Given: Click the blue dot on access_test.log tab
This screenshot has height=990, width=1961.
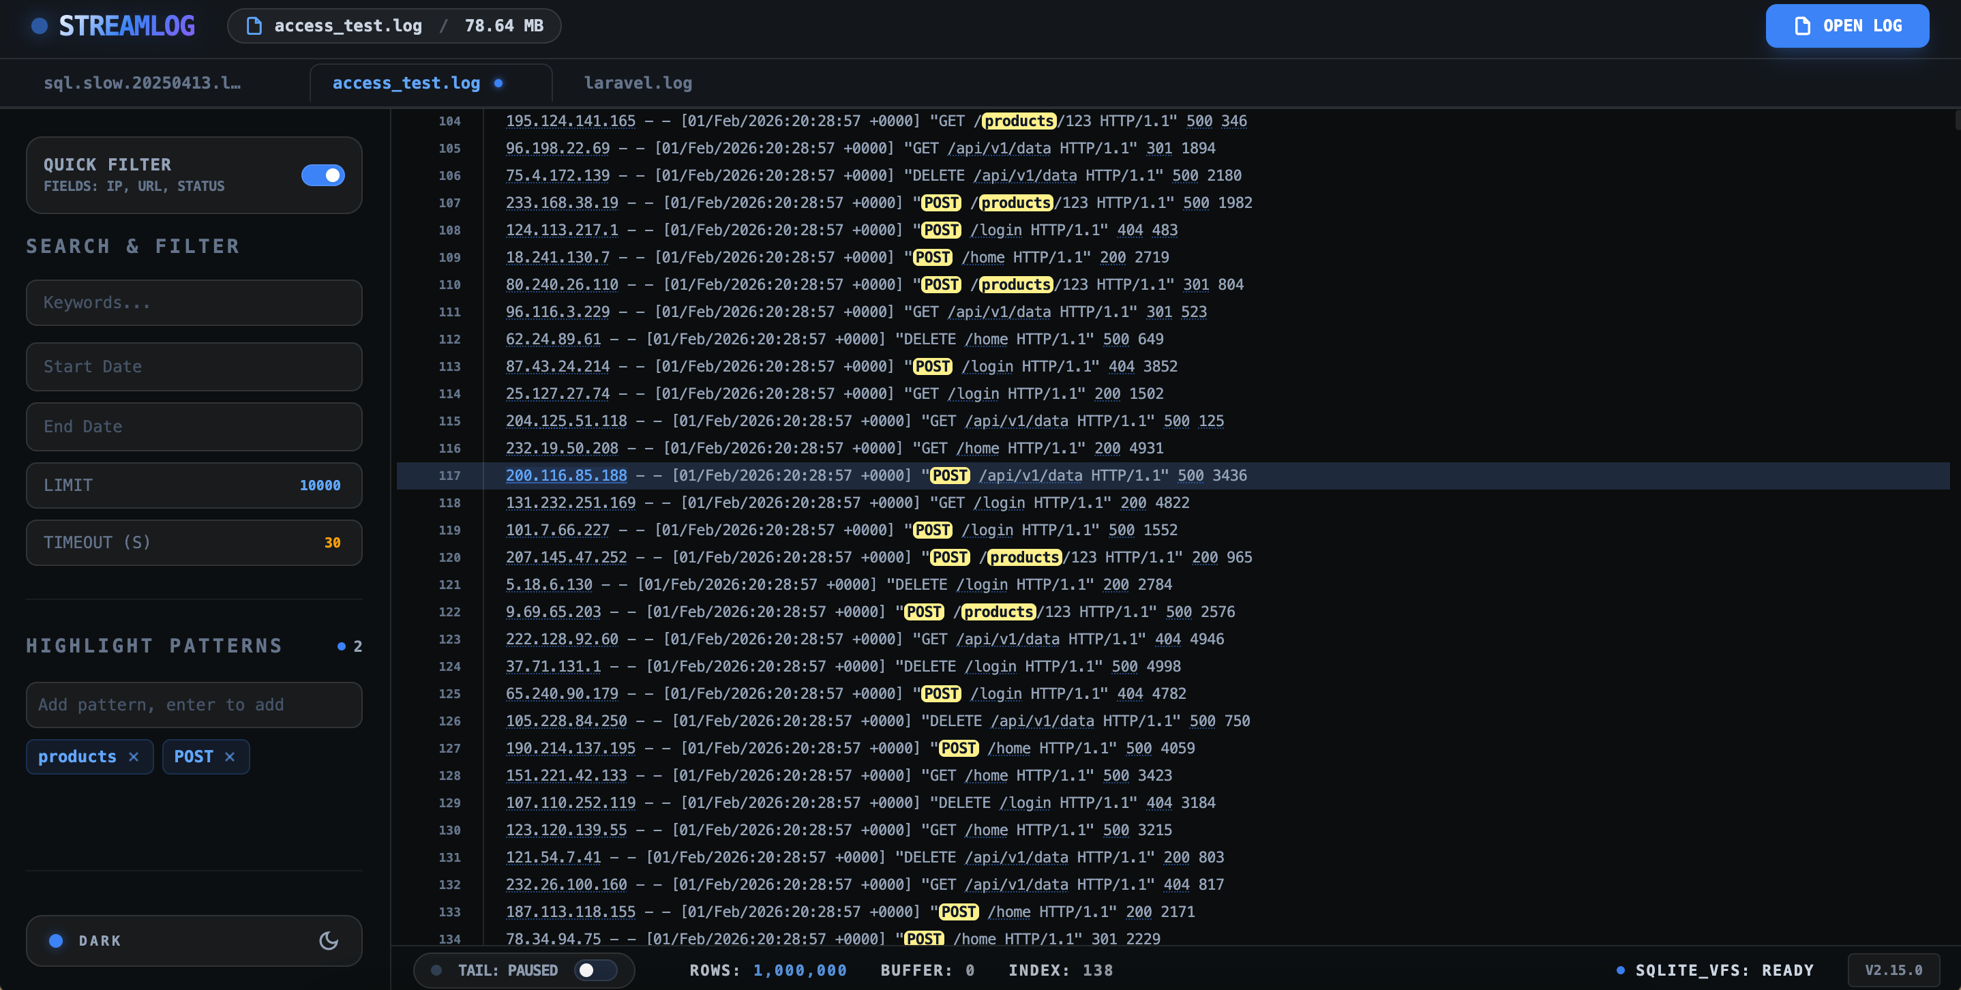Looking at the screenshot, I should click(x=499, y=83).
